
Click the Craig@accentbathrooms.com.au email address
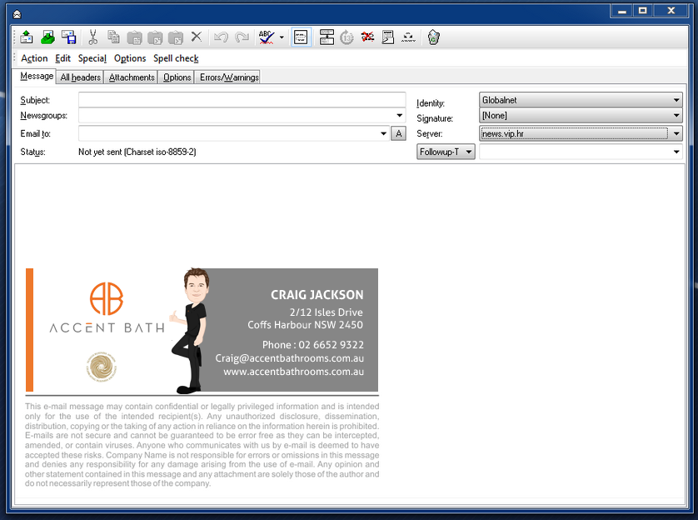pyautogui.click(x=289, y=358)
